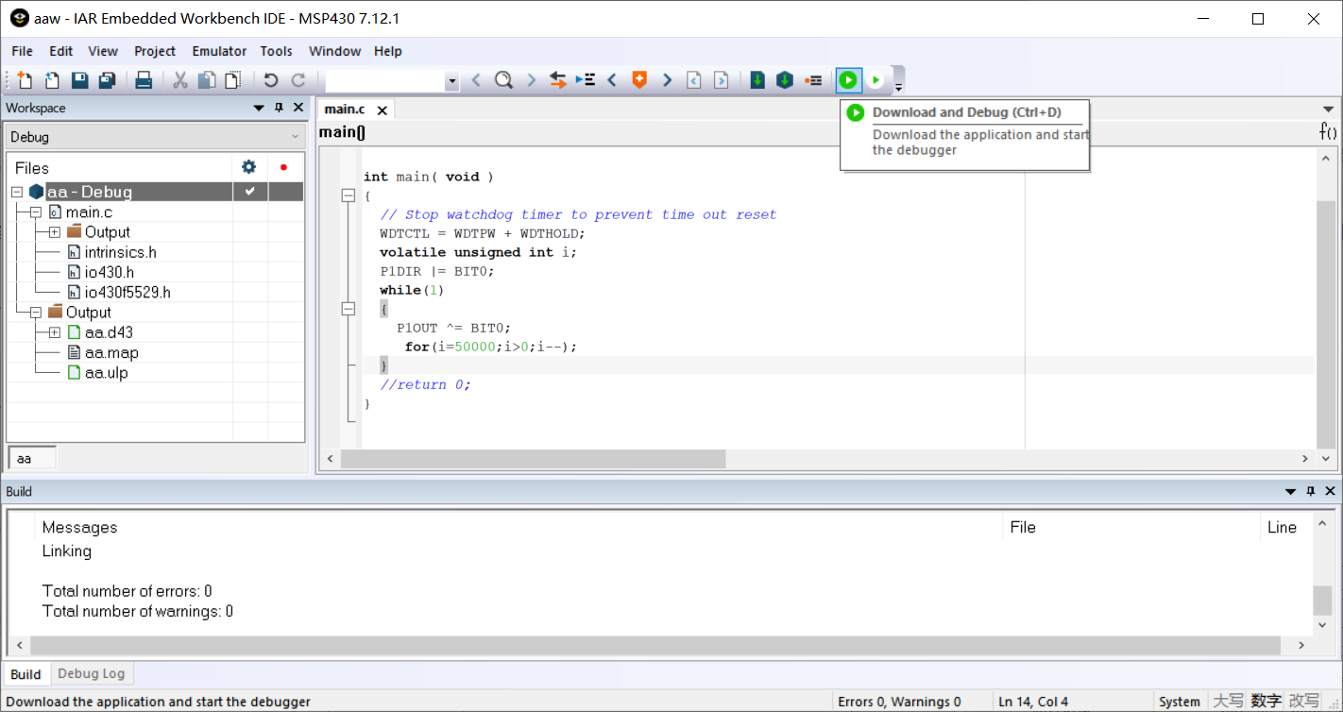Click the Compile icon on the toolbar

click(756, 79)
